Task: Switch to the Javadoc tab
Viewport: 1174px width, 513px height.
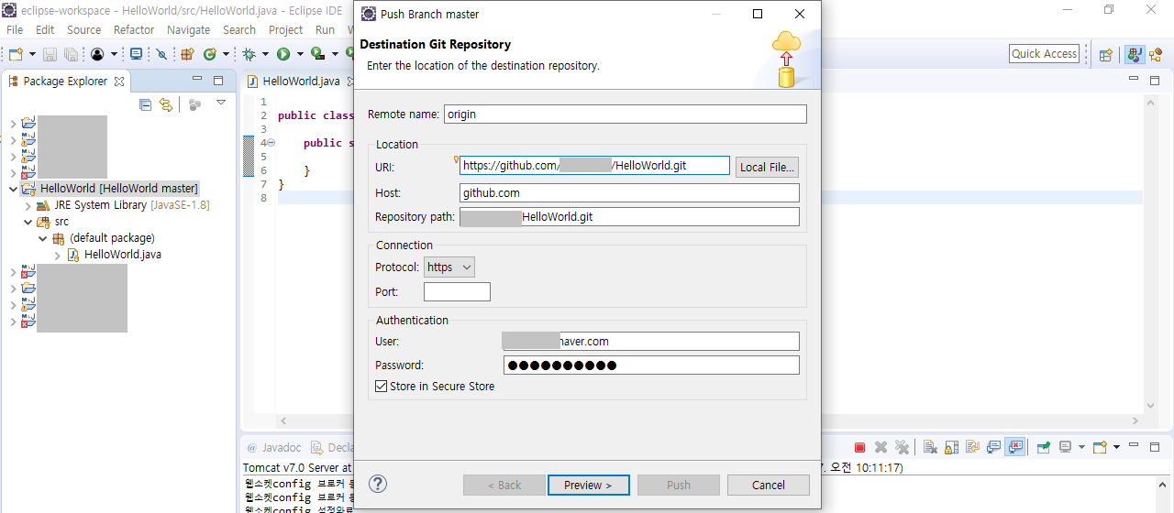Action: 273,448
